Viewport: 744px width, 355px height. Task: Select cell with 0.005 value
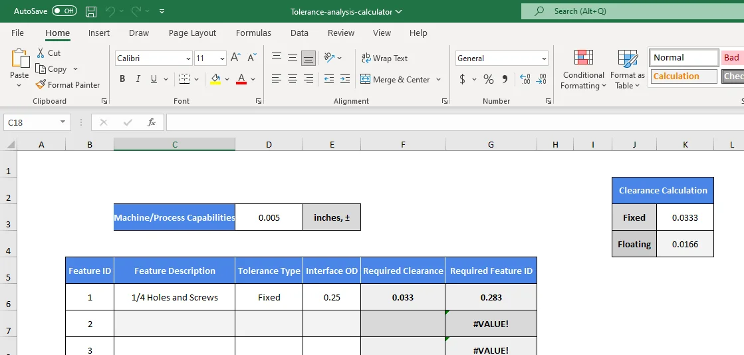269,217
